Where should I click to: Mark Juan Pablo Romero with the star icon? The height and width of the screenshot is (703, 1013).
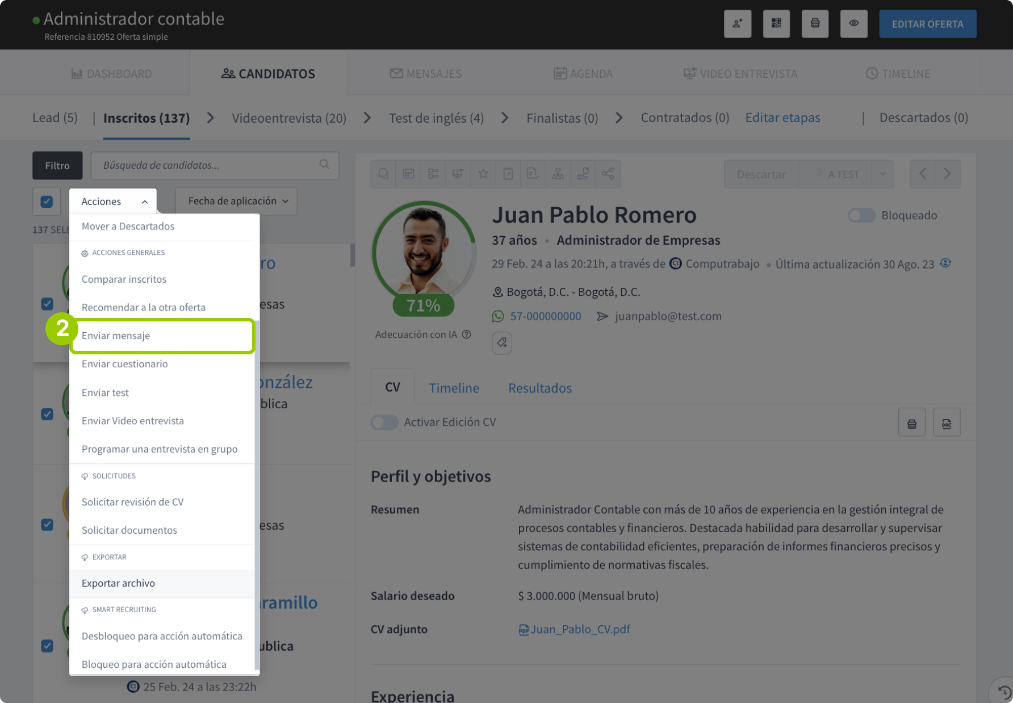(x=483, y=174)
